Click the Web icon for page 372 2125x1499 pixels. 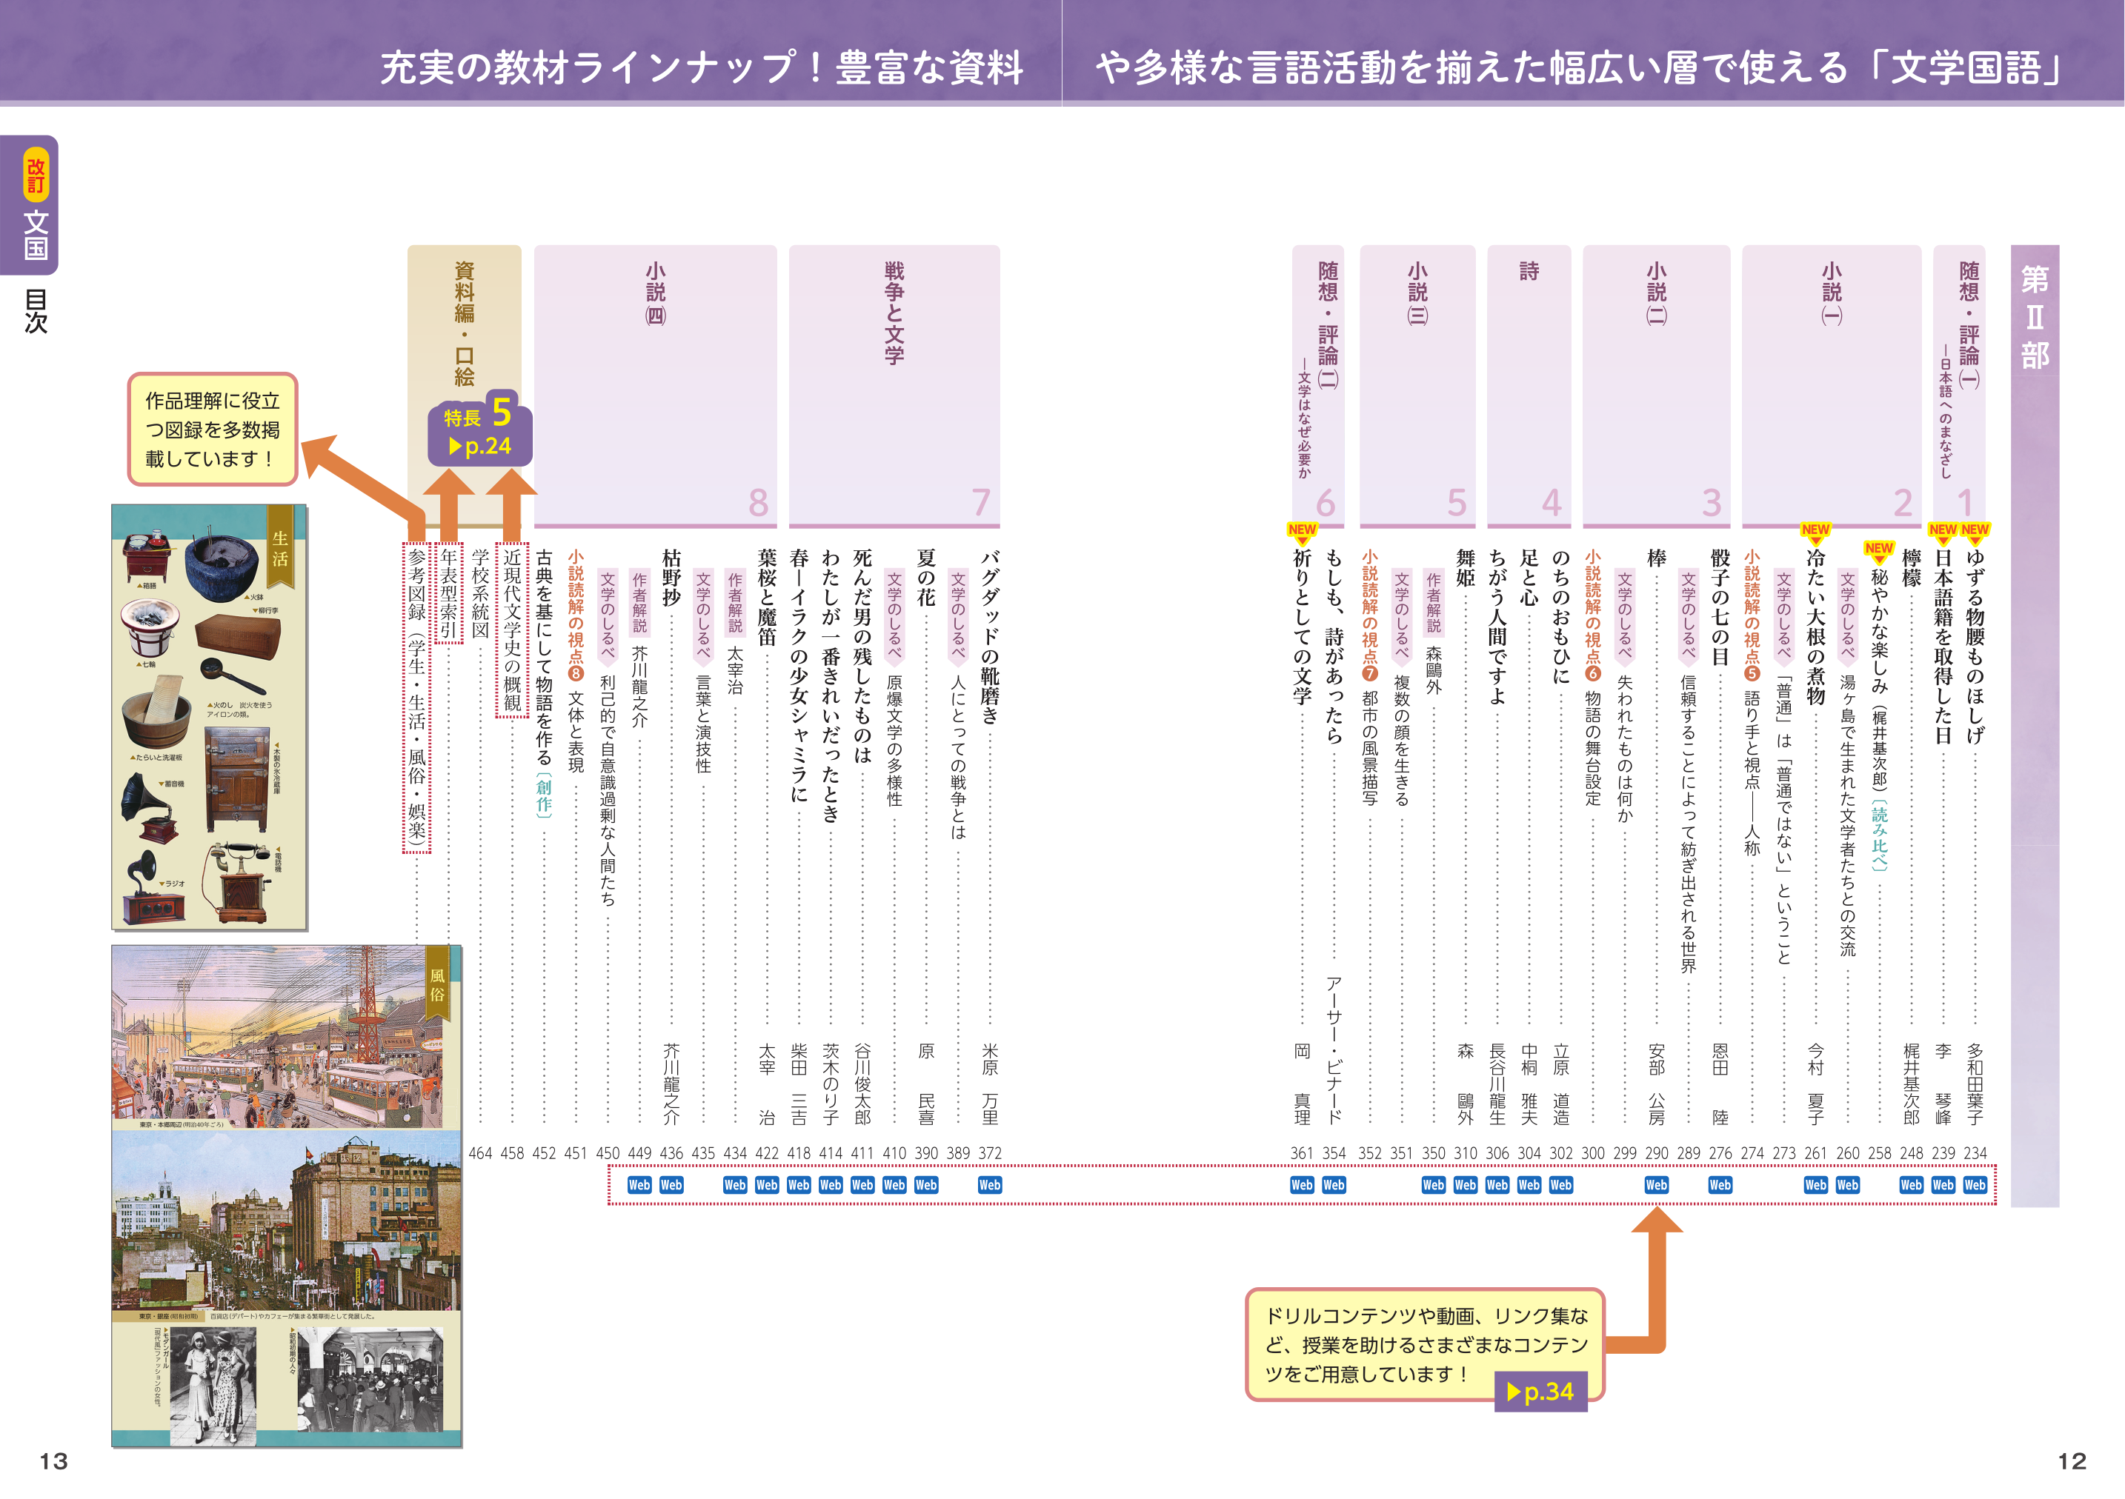pyautogui.click(x=989, y=1184)
